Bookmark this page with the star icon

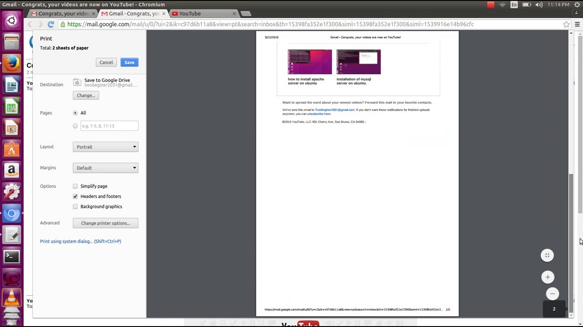click(x=566, y=24)
